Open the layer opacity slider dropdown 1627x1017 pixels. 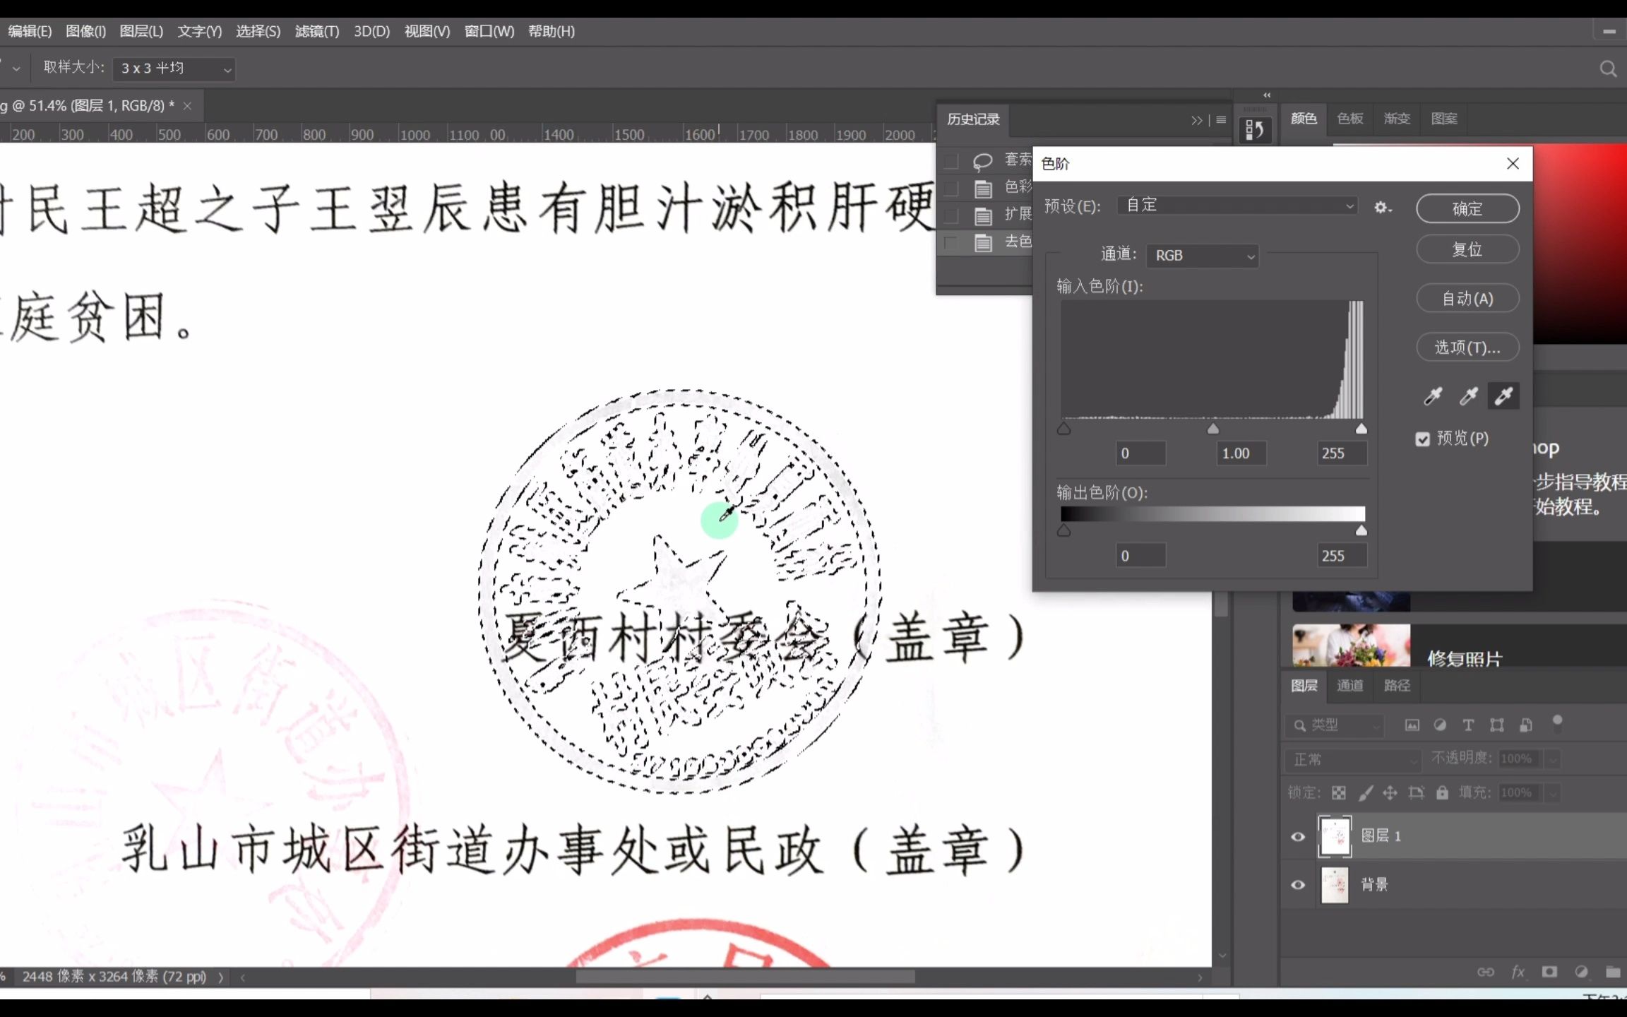[x=1552, y=759]
